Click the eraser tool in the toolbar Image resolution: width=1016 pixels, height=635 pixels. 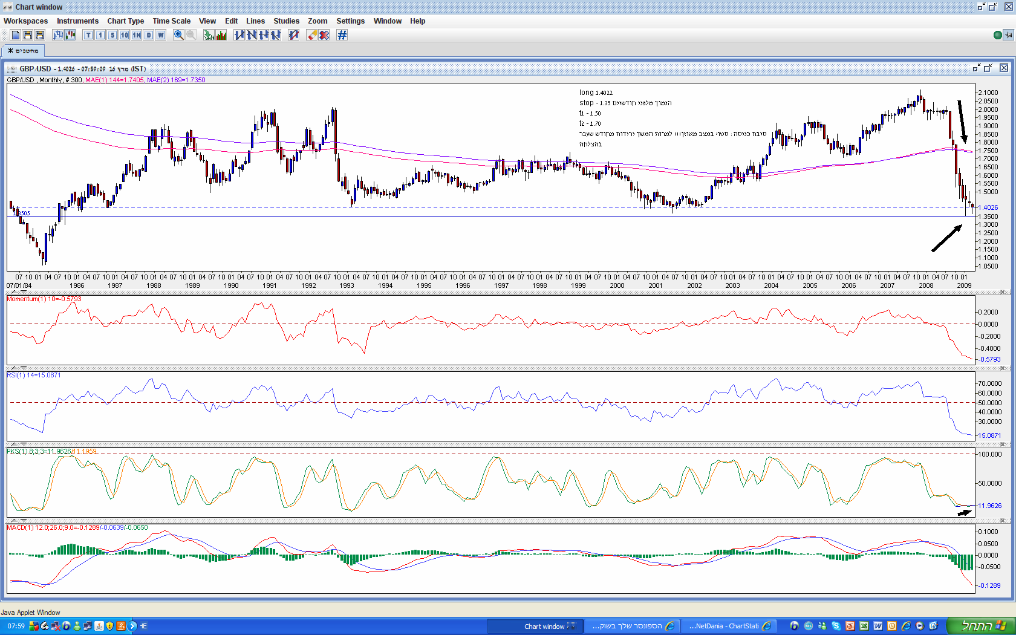(312, 35)
